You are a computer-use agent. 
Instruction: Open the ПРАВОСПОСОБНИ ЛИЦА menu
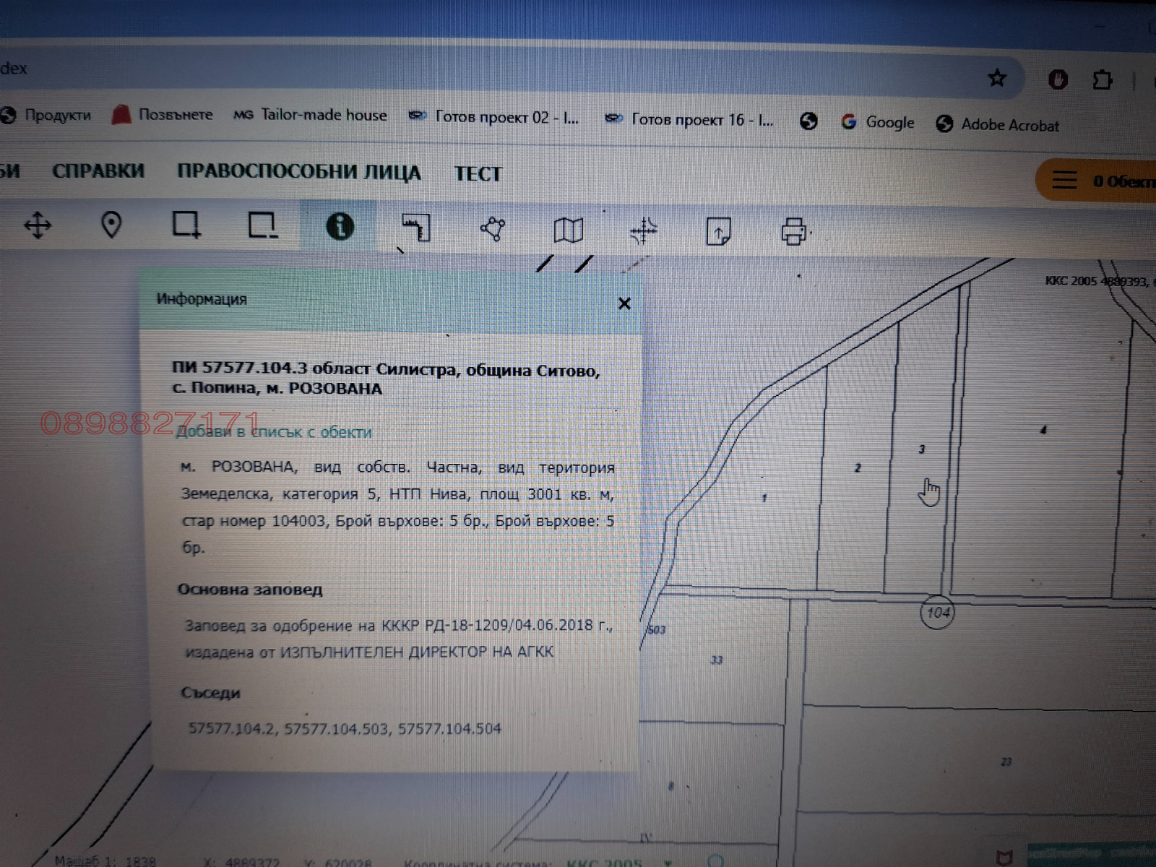pyautogui.click(x=299, y=172)
